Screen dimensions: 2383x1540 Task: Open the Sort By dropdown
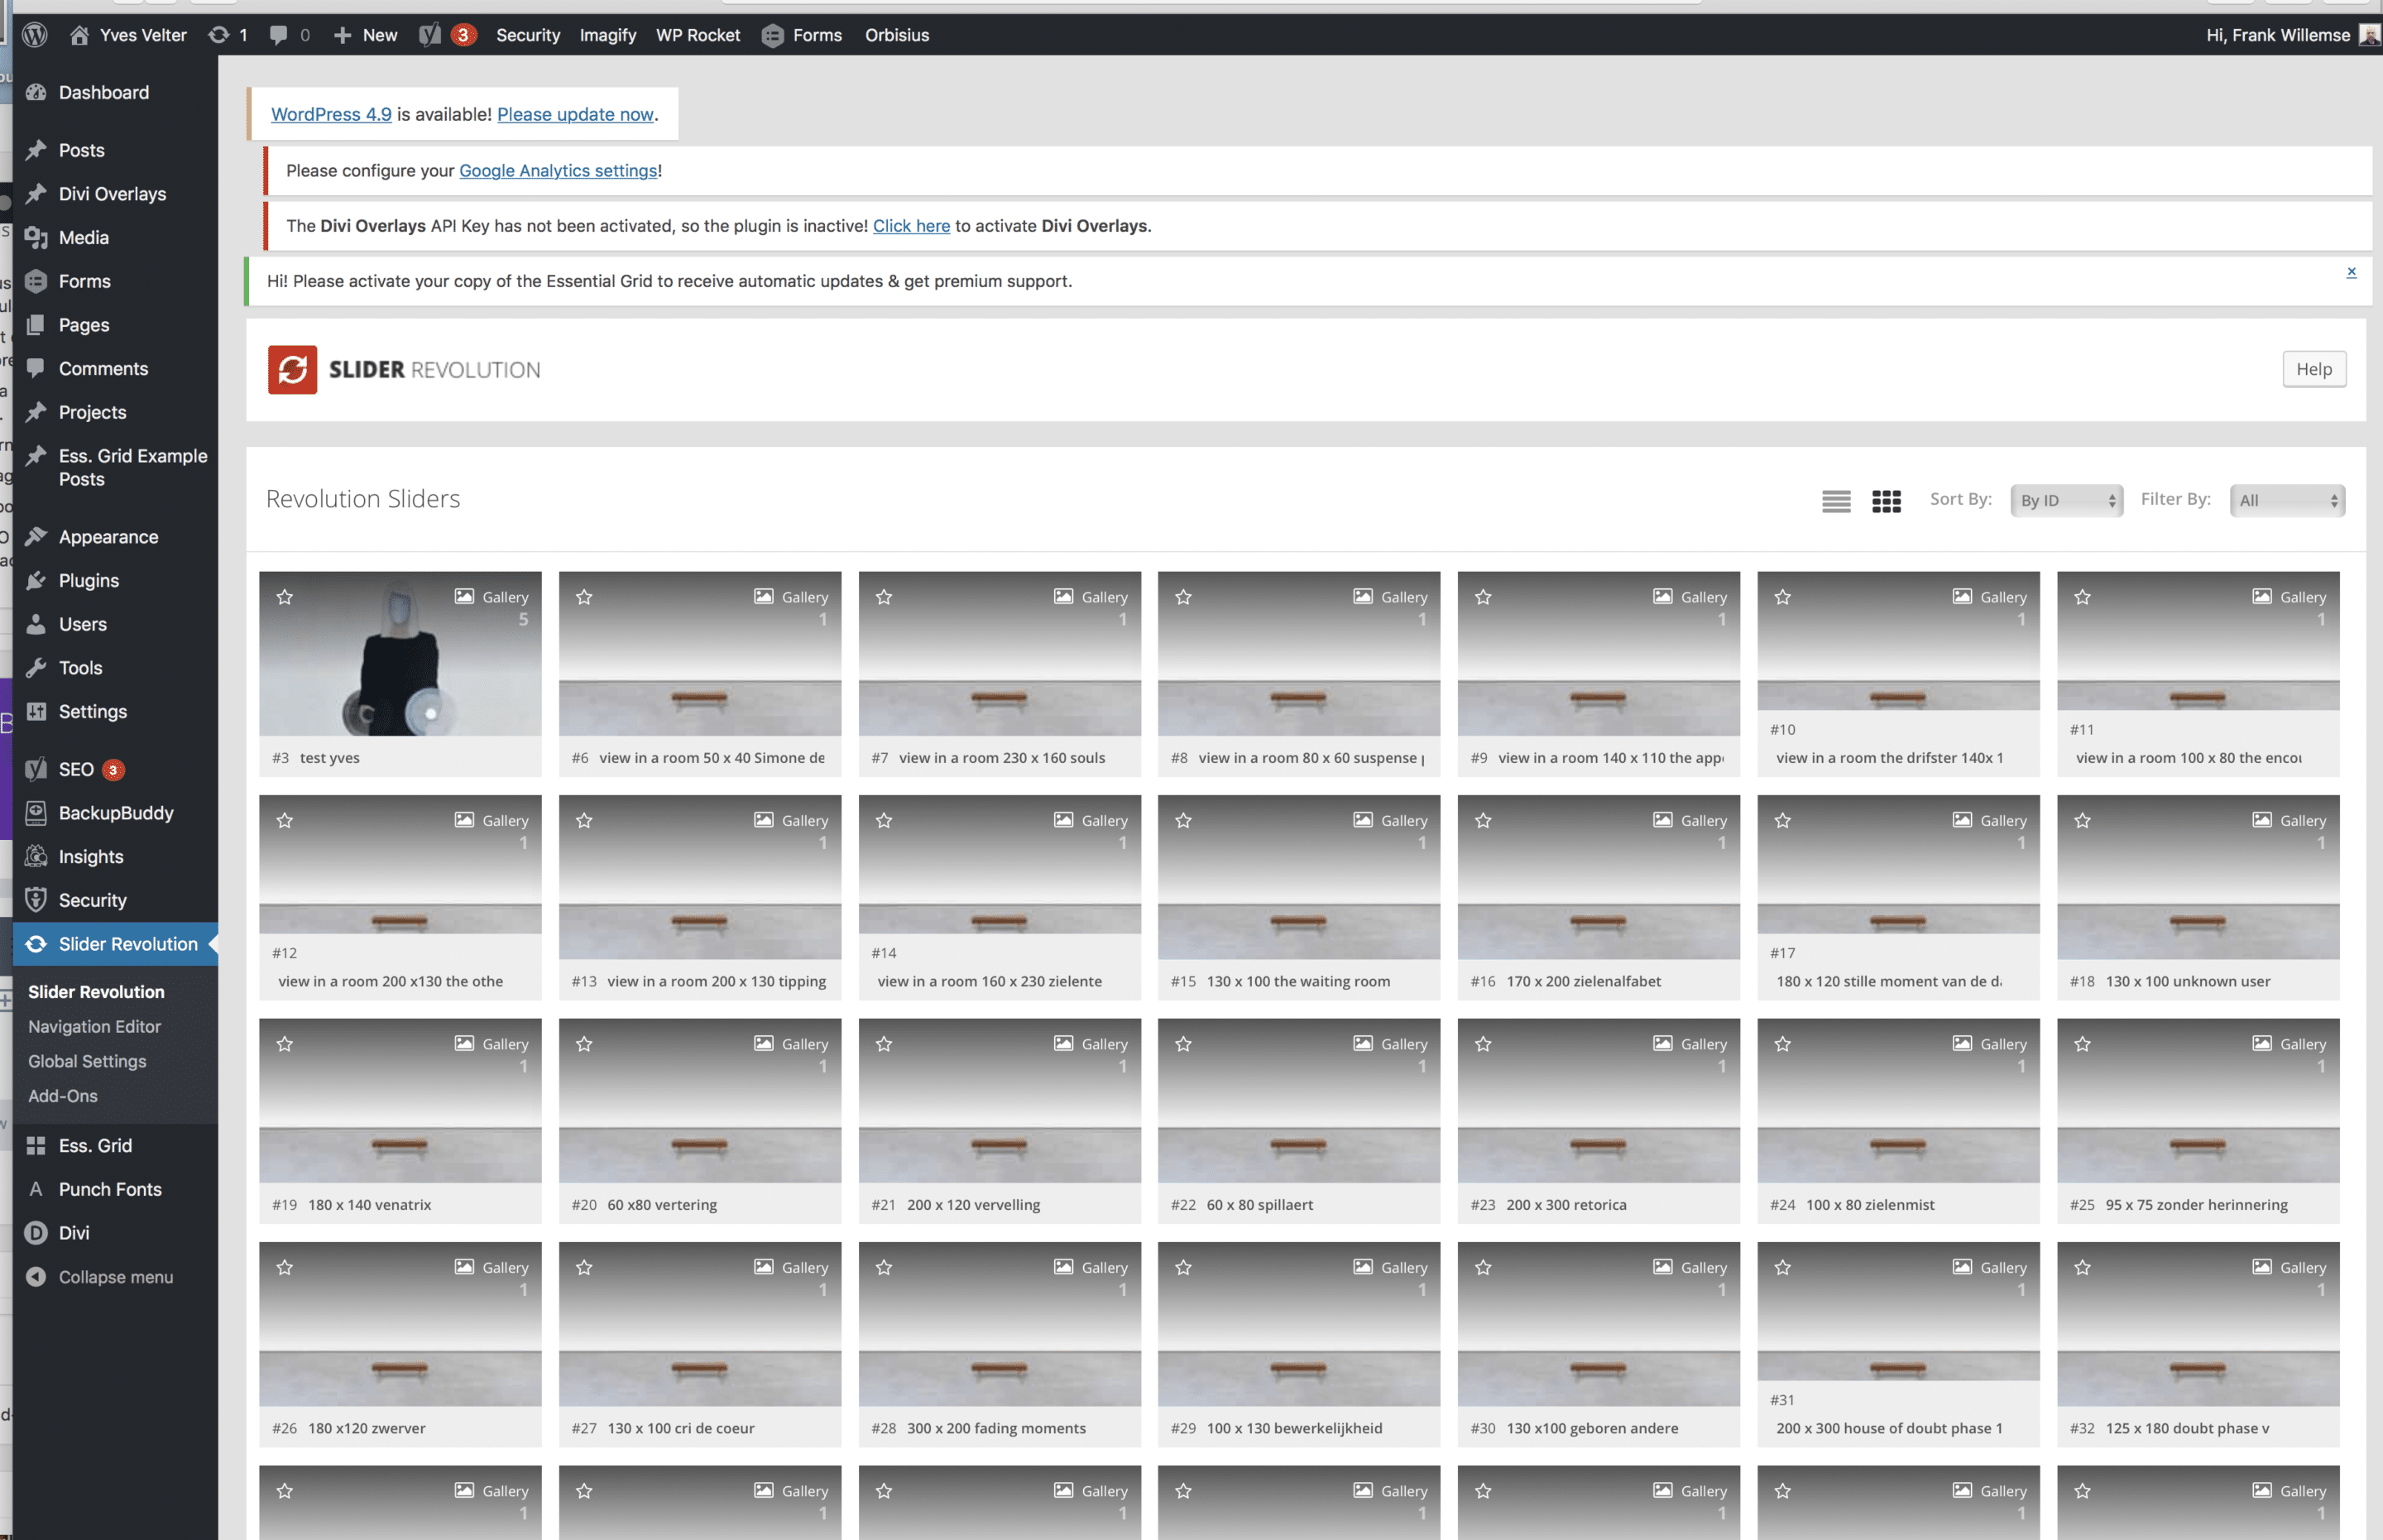2066,500
